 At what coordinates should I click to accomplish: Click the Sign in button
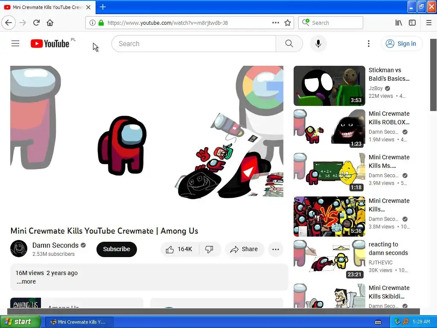pyautogui.click(x=401, y=44)
